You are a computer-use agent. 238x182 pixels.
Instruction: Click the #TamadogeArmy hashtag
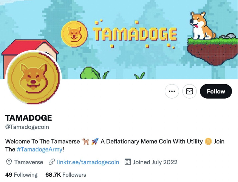(x=40, y=150)
